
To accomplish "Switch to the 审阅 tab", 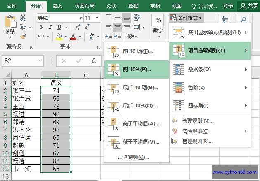I will point(155,6).
